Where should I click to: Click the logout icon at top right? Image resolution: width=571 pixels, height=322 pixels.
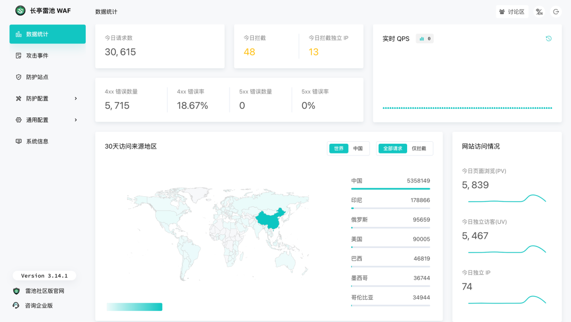tap(556, 11)
